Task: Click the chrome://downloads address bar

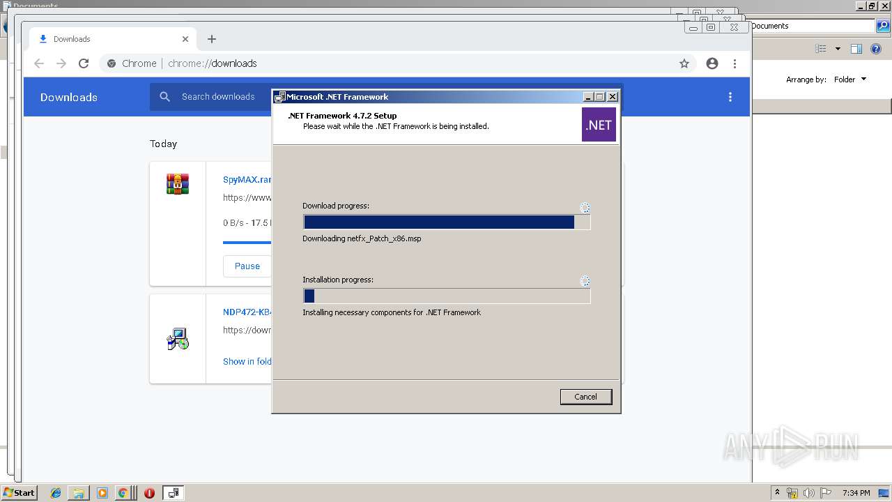Action: pos(397,63)
